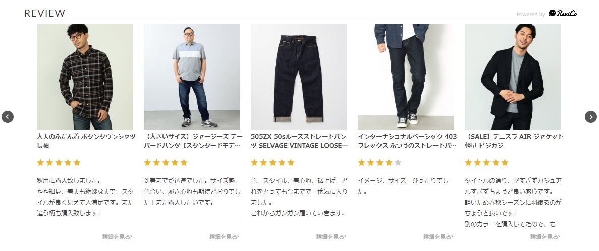
Task: Click the five-star rating of plaid shirt
Action: pyautogui.click(x=59, y=163)
